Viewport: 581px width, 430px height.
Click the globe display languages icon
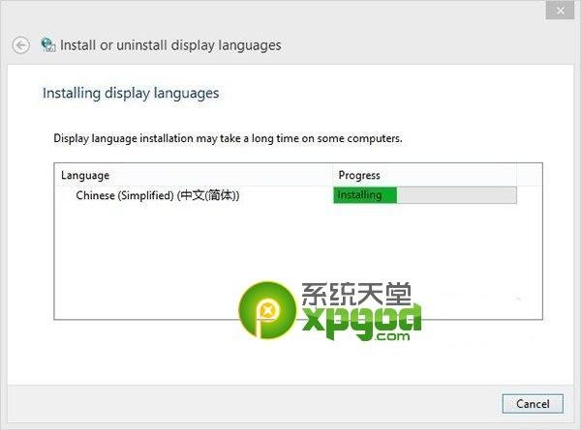click(x=48, y=45)
